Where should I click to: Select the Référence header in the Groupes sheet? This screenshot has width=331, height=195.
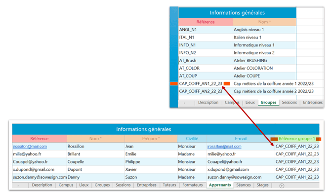(206, 22)
